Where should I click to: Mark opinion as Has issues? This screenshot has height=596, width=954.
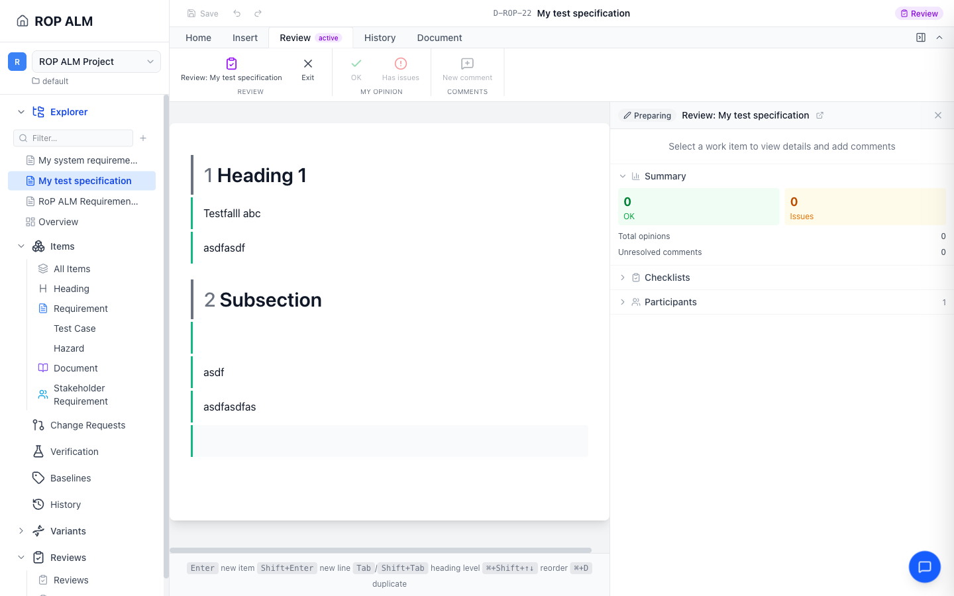point(401,70)
